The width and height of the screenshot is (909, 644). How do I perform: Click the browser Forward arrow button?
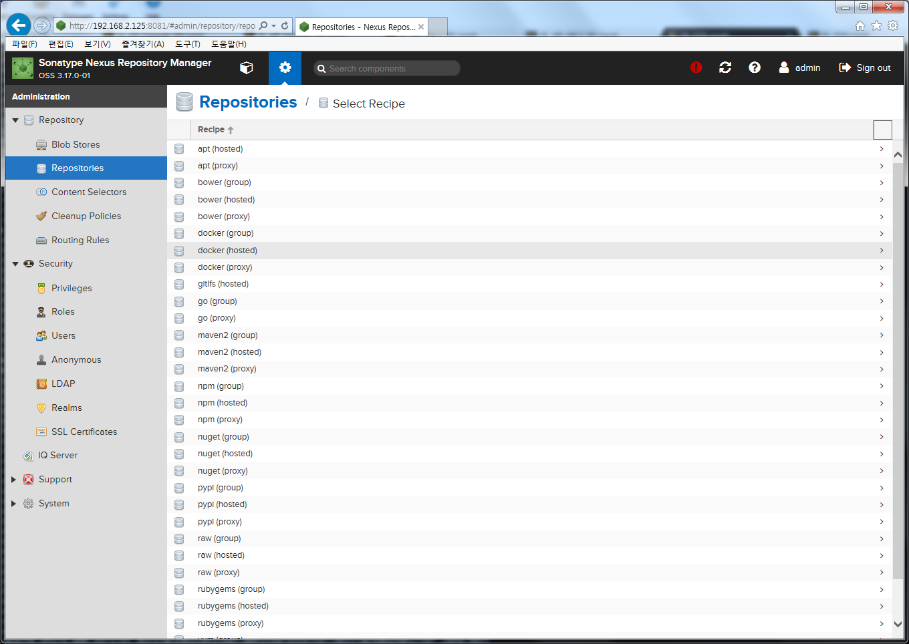(x=42, y=25)
